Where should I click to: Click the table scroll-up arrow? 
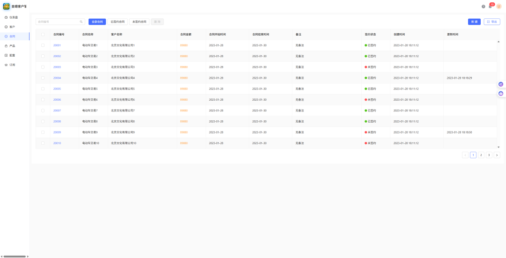pos(498,42)
